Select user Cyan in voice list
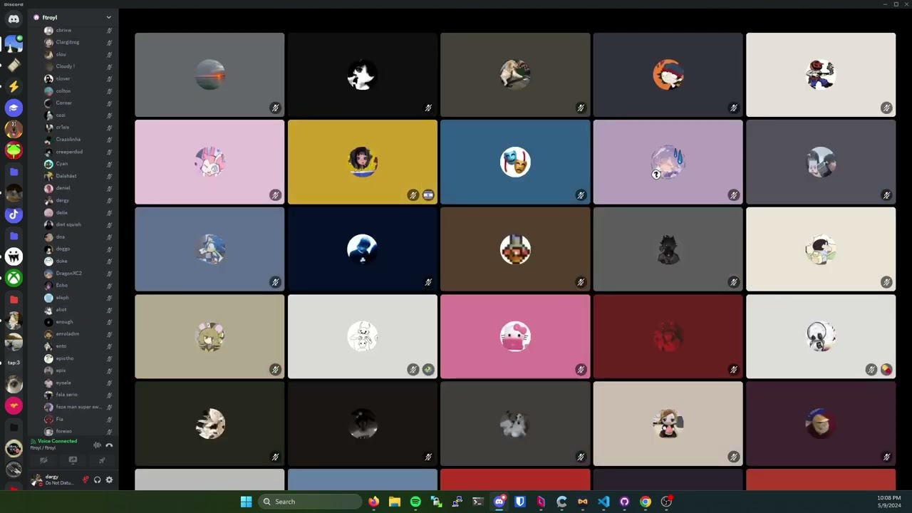 (x=77, y=163)
